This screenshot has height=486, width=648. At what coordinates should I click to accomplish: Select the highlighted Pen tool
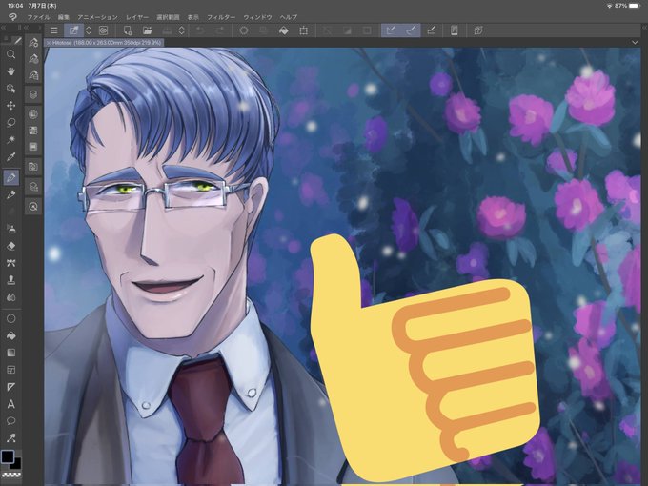pyautogui.click(x=10, y=177)
